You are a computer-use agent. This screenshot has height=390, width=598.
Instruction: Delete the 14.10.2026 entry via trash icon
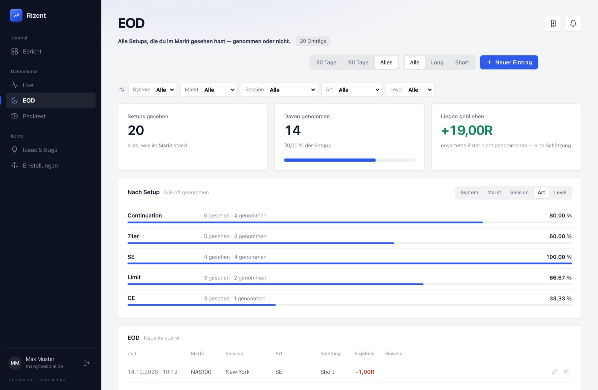pyautogui.click(x=566, y=372)
